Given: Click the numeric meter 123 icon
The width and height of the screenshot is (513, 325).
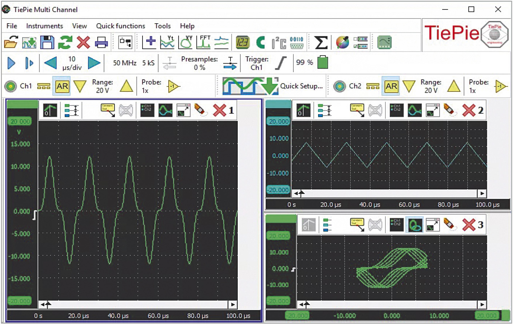Looking at the screenshot, I should tap(243, 42).
